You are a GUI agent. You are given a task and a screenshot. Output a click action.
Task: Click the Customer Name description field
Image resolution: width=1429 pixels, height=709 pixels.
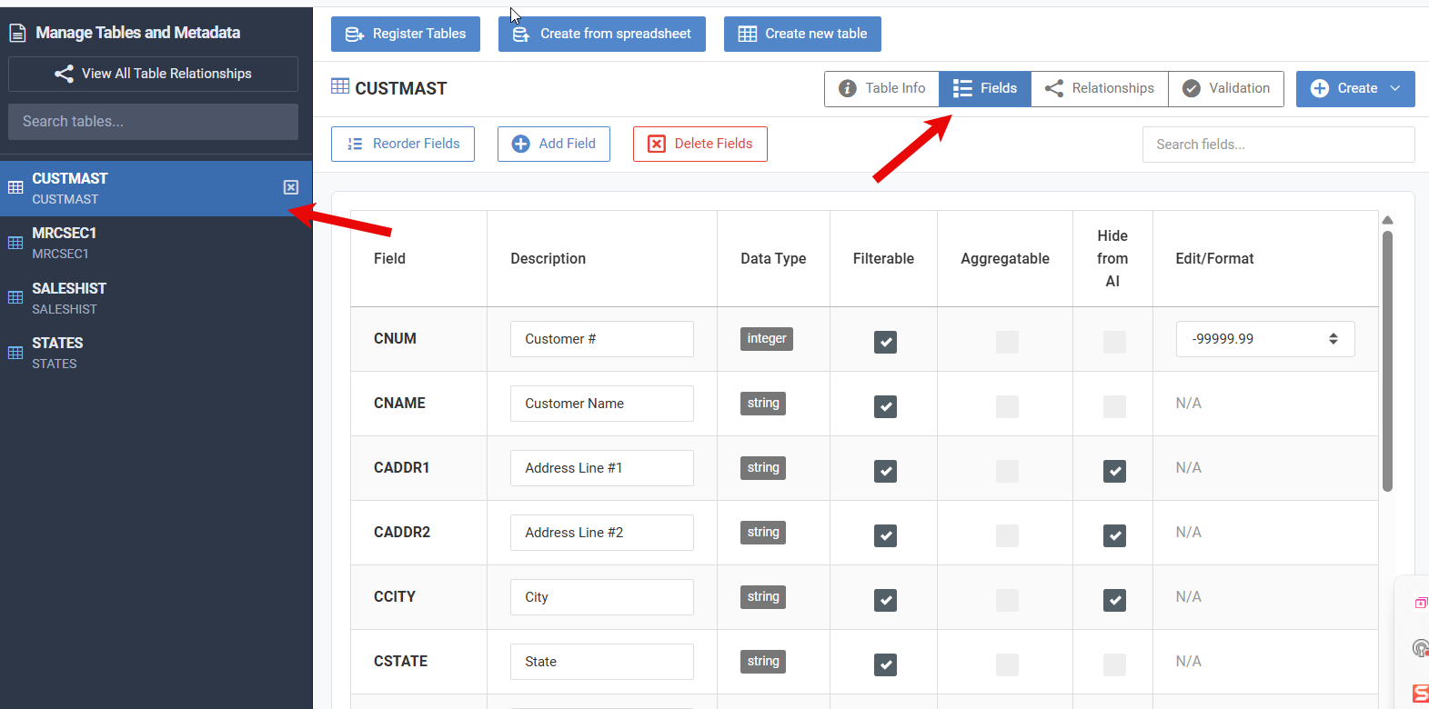602,404
